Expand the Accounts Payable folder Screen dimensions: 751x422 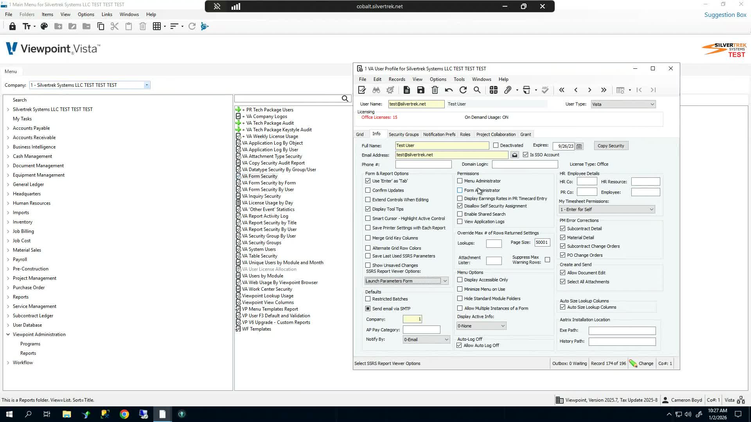8,128
